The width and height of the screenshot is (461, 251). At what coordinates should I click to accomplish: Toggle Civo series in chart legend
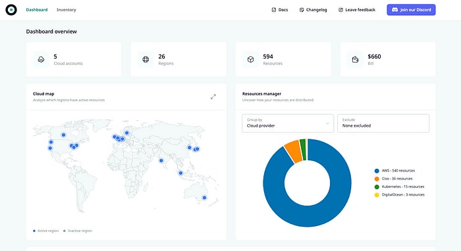pyautogui.click(x=394, y=179)
